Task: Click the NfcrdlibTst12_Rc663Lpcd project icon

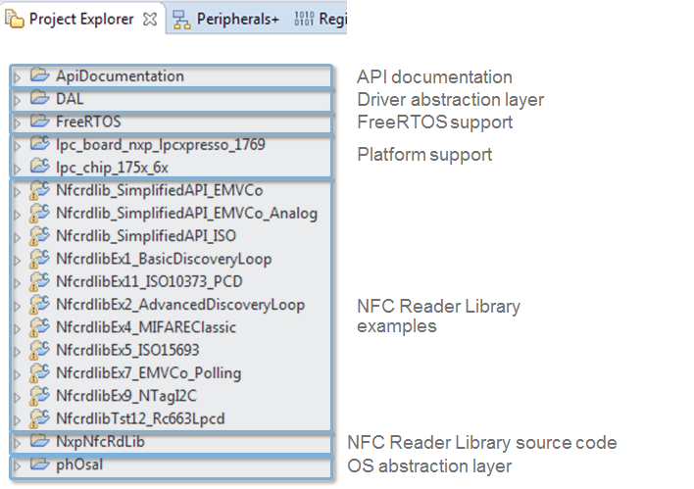Action: (x=39, y=419)
